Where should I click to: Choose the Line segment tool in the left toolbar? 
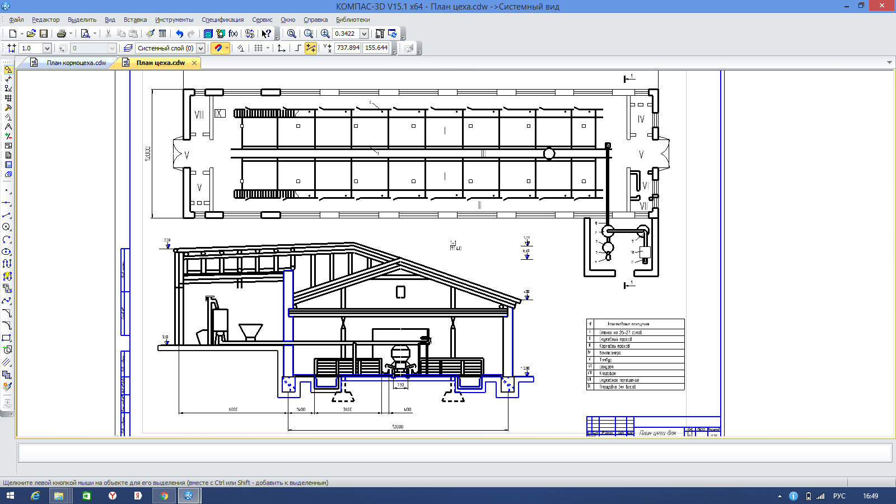pos(7,214)
